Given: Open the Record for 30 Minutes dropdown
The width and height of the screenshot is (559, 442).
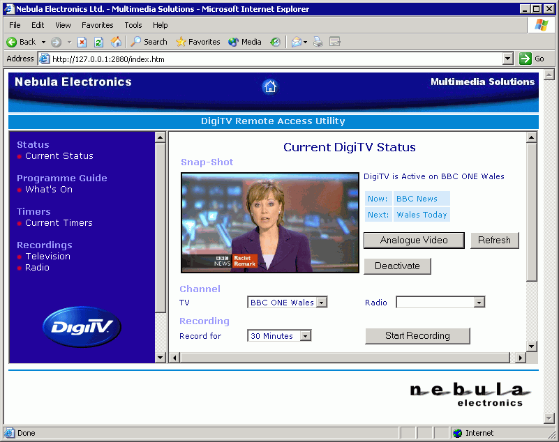Looking at the screenshot, I should (x=279, y=335).
